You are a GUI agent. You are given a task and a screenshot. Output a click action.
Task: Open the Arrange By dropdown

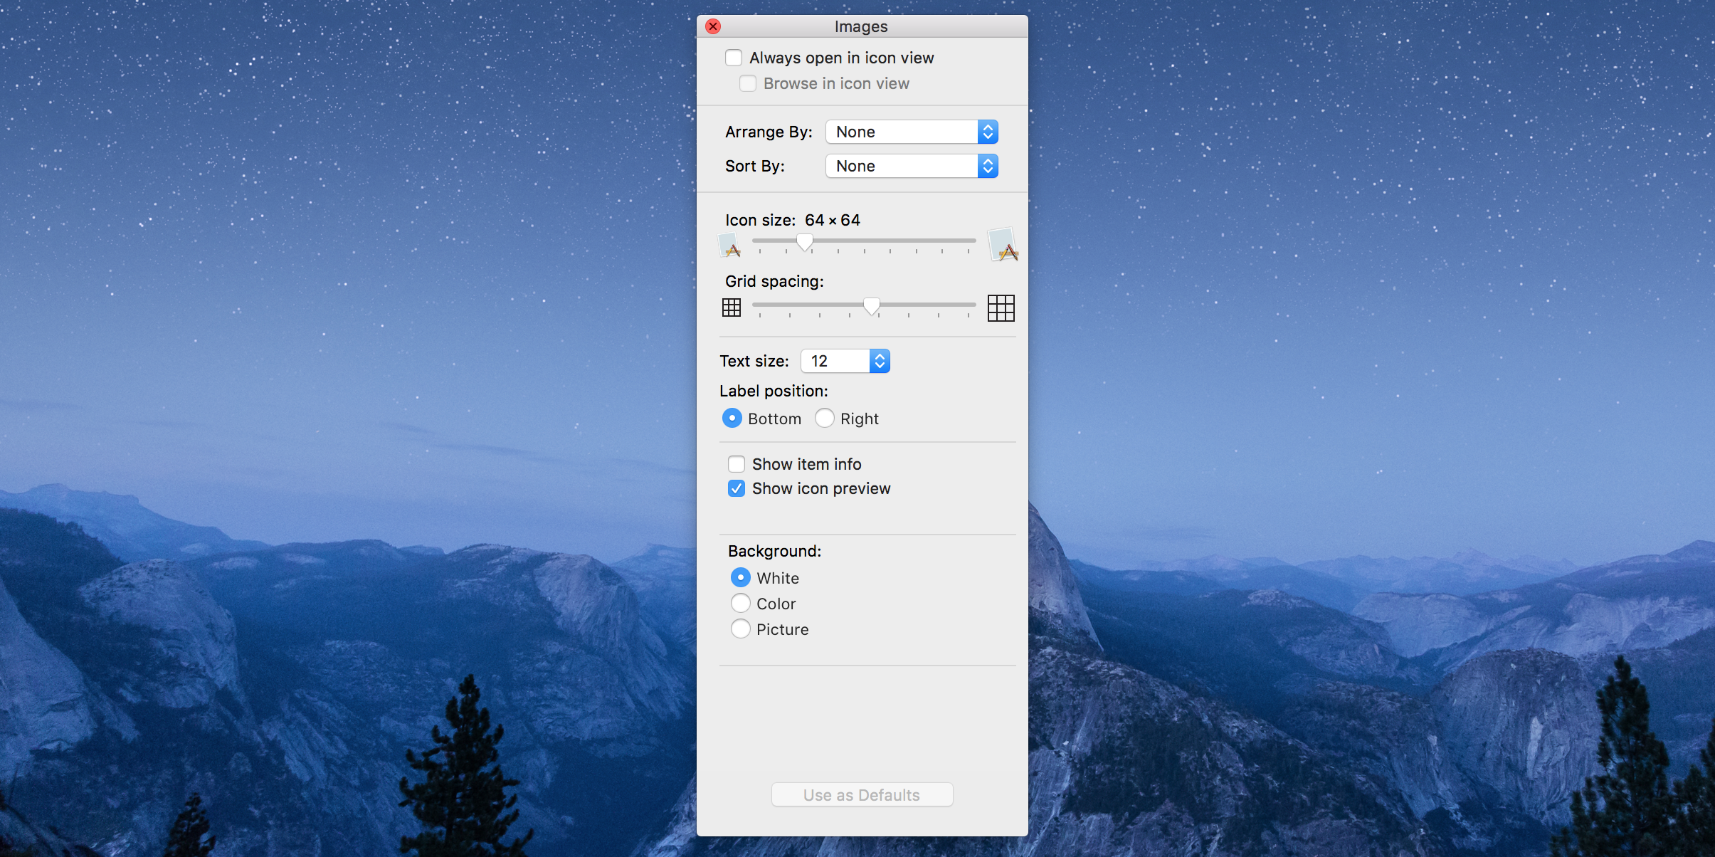pyautogui.click(x=912, y=132)
